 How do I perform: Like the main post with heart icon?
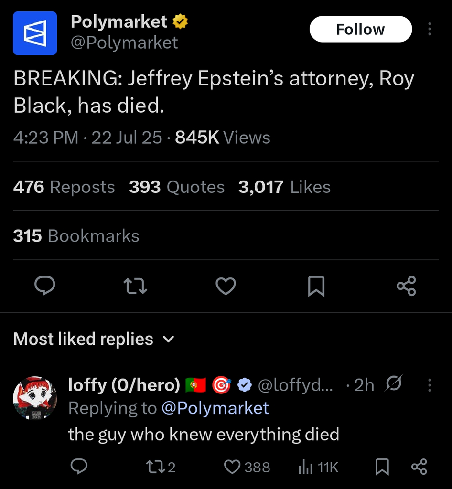[x=226, y=286]
